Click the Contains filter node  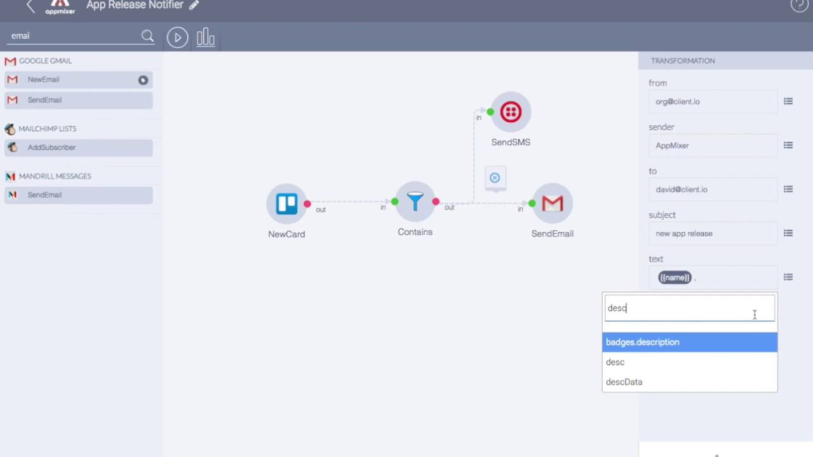point(415,202)
